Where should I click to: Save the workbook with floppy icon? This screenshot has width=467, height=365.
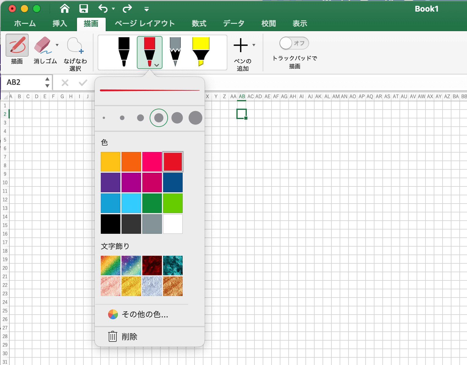pyautogui.click(x=83, y=9)
